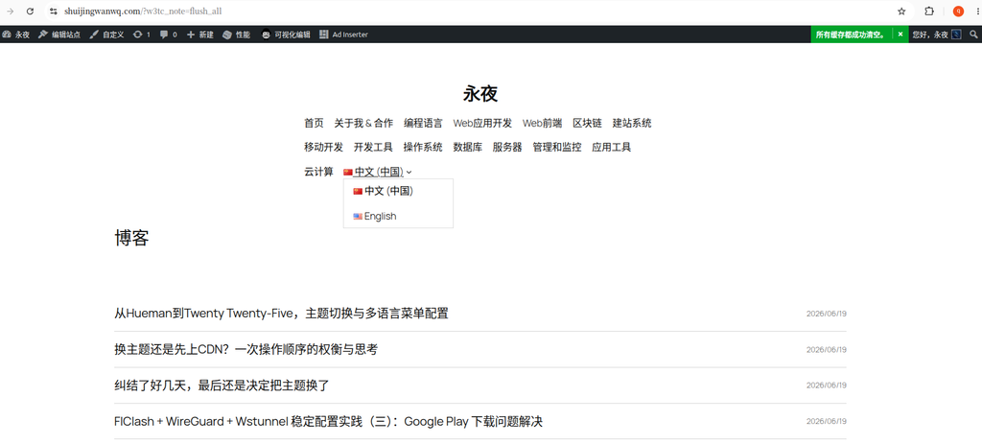The height and width of the screenshot is (444, 982).
Task: Open the updates icon showing 1
Action: coord(142,35)
